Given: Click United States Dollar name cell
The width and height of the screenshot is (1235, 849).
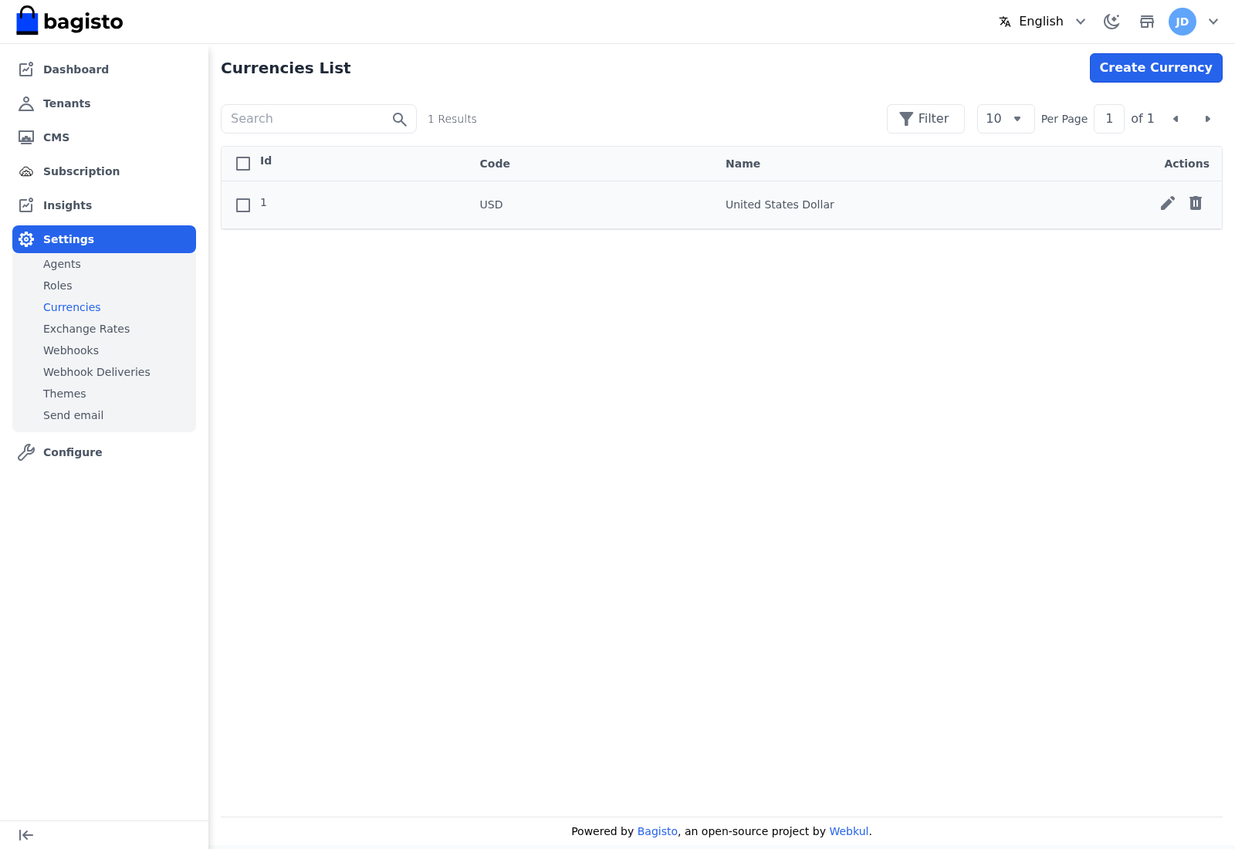Looking at the screenshot, I should [x=780, y=205].
